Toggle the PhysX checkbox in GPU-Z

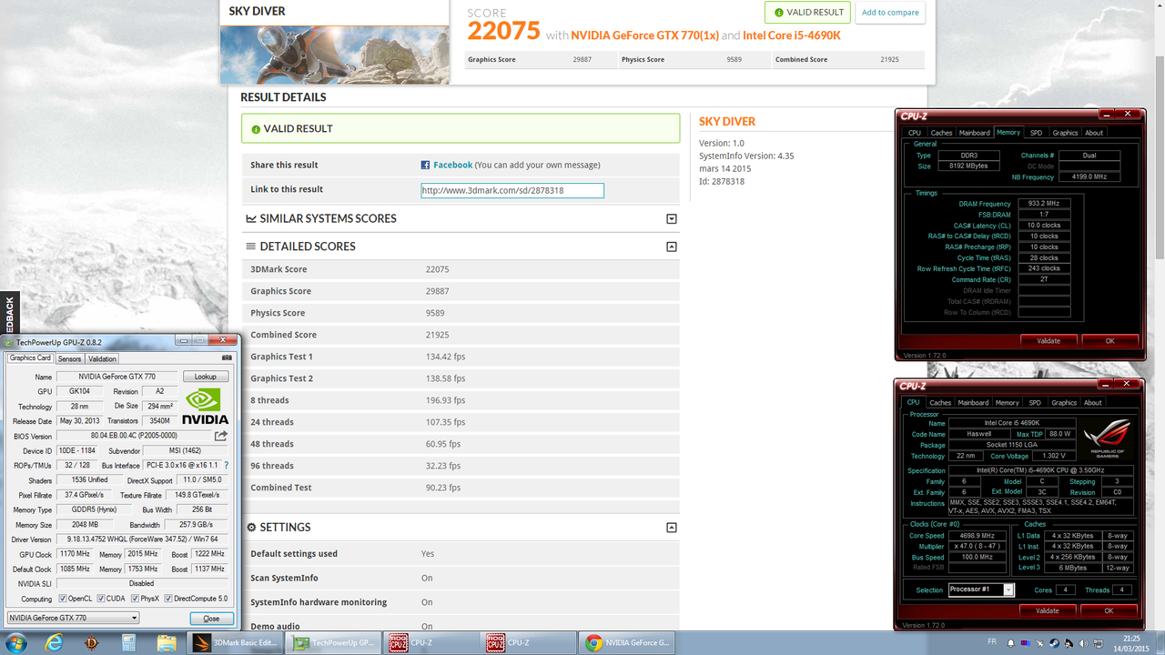pyautogui.click(x=136, y=599)
